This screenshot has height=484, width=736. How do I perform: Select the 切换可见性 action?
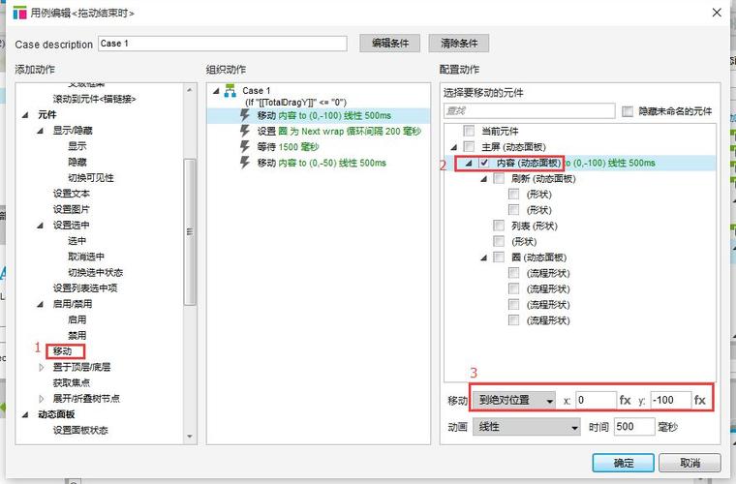tap(91, 178)
